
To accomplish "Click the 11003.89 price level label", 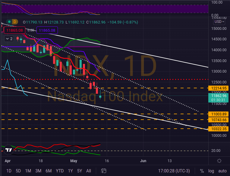I will (219, 114).
